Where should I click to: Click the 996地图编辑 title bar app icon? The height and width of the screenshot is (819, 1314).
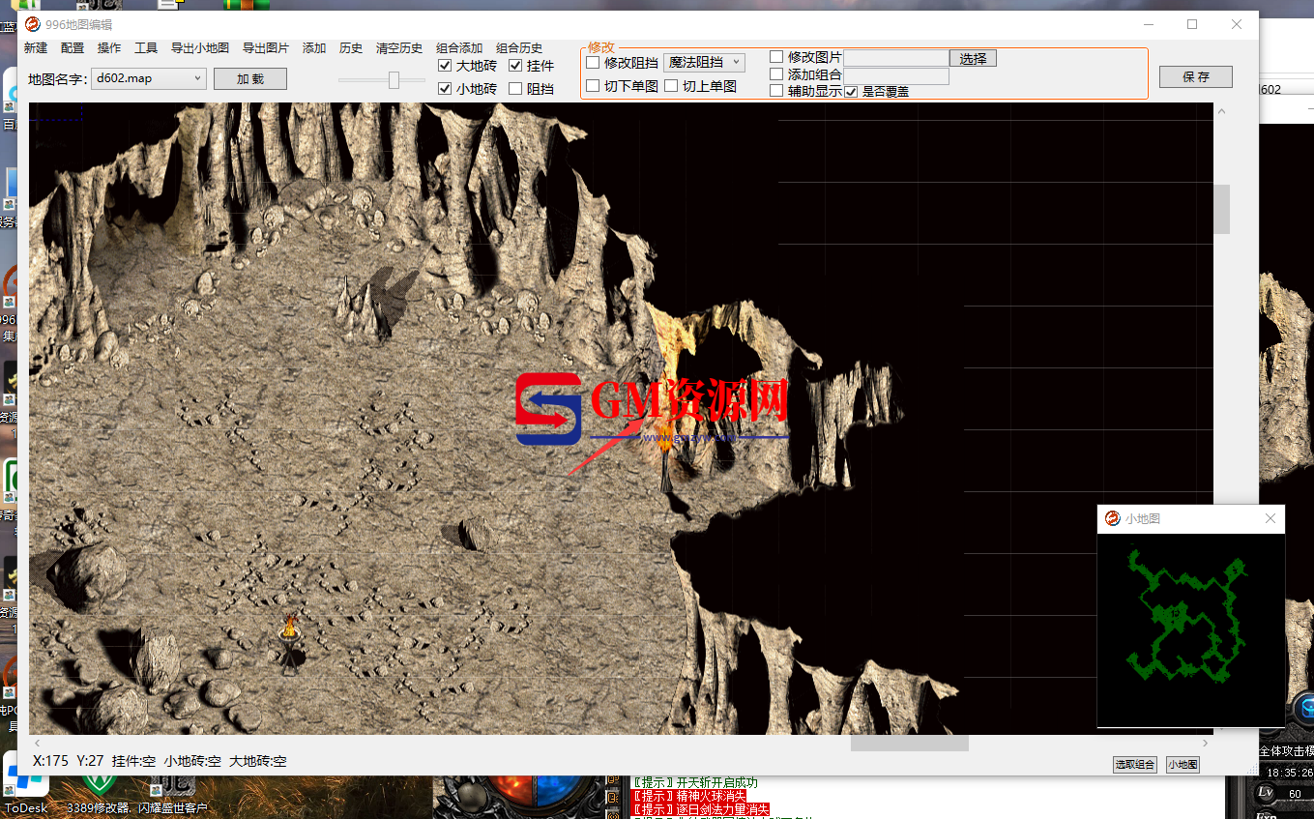pos(32,24)
